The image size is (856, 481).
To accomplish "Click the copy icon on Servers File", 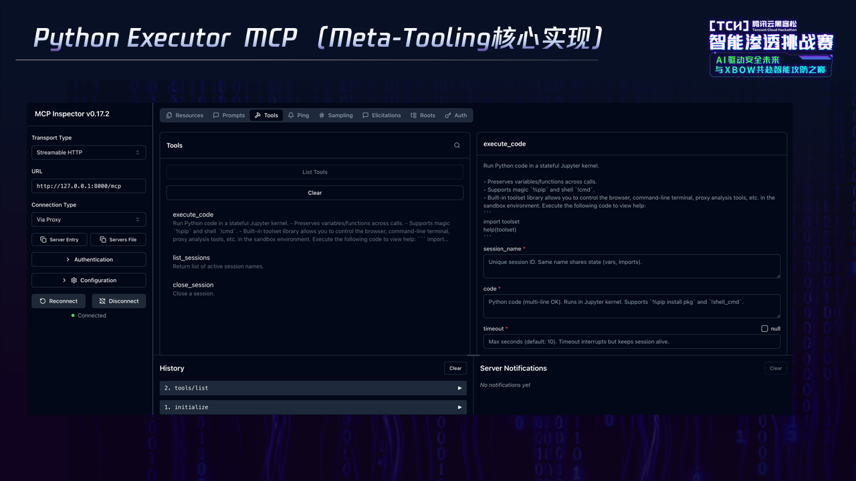I will click(102, 240).
